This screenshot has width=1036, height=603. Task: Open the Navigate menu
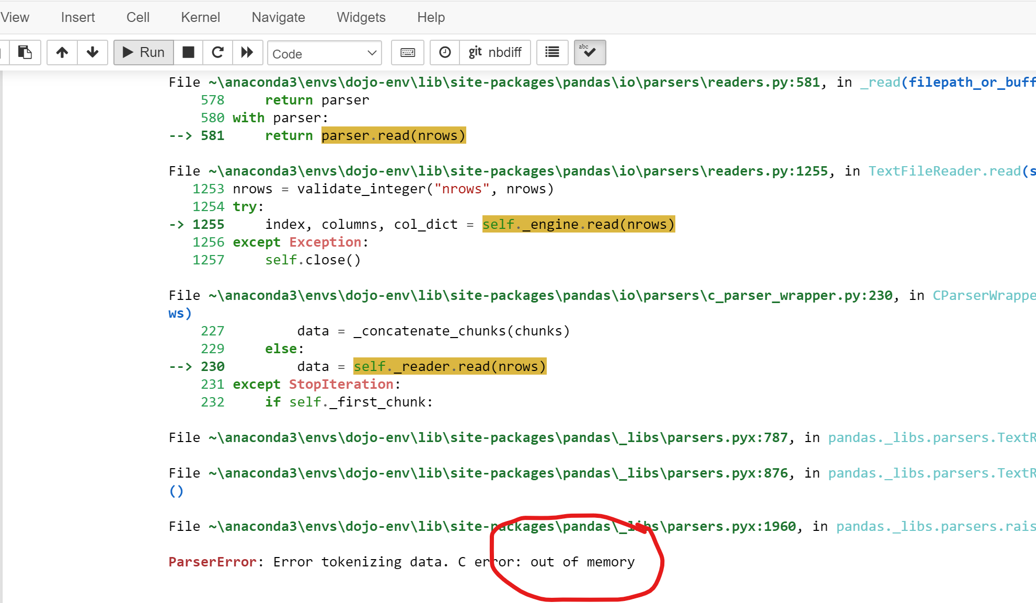tap(278, 17)
